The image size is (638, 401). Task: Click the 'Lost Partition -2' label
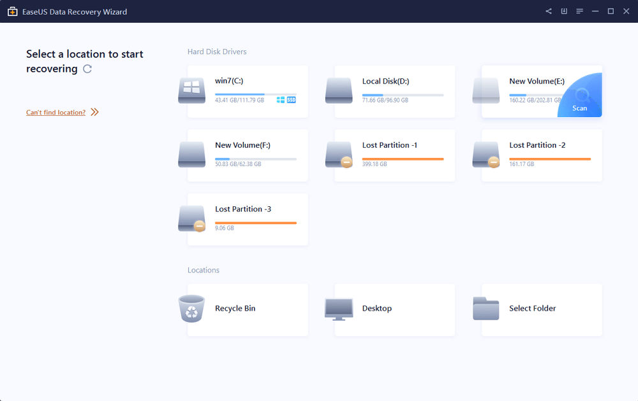pyautogui.click(x=537, y=145)
